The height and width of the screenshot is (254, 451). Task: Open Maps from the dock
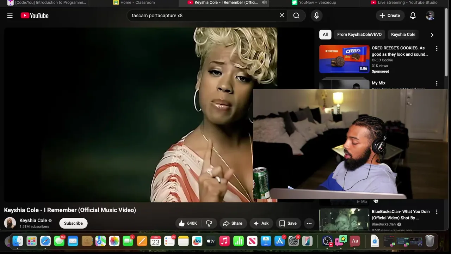(x=100, y=241)
